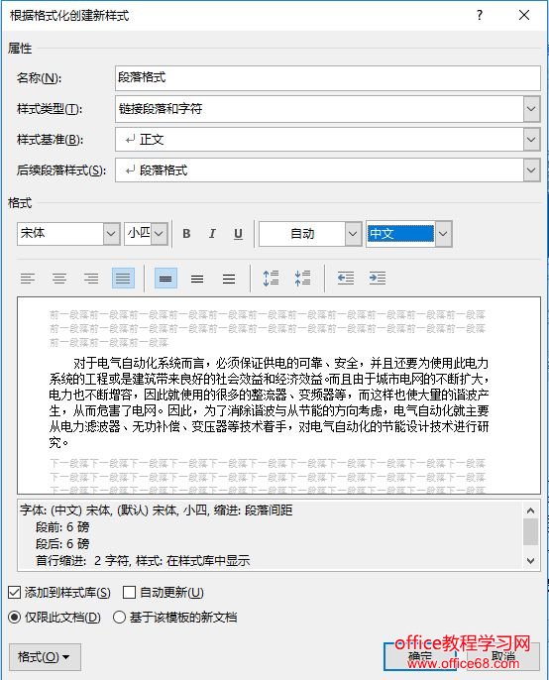Viewport: 549px width, 680px height.
Task: Open the 中文 language dropdown
Action: [443, 234]
